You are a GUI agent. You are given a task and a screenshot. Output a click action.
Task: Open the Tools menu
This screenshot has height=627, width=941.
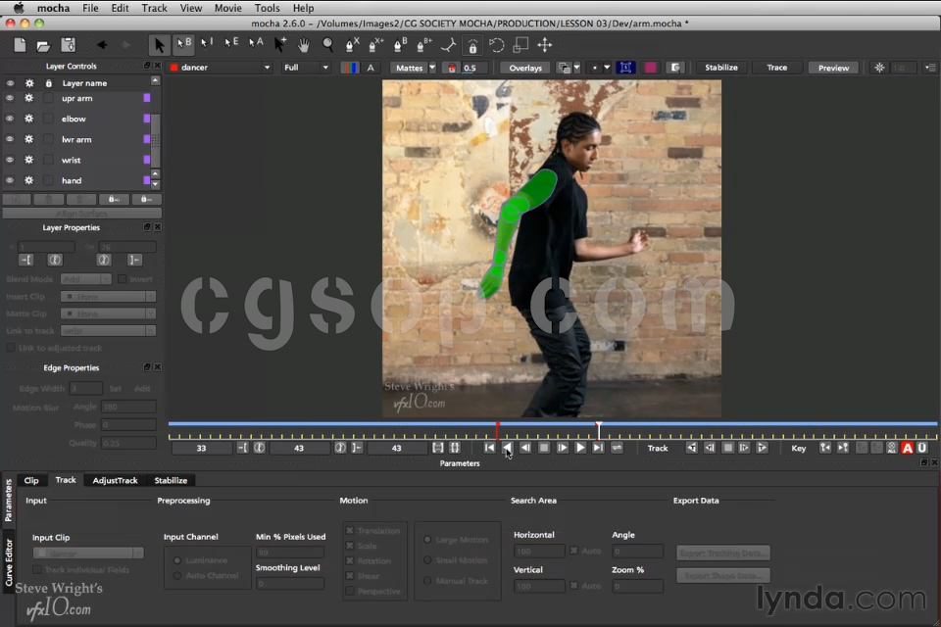[x=267, y=8]
